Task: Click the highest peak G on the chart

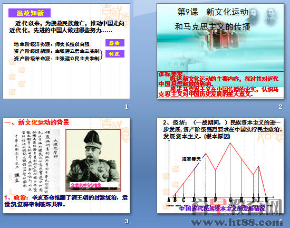Action: (x=230, y=143)
